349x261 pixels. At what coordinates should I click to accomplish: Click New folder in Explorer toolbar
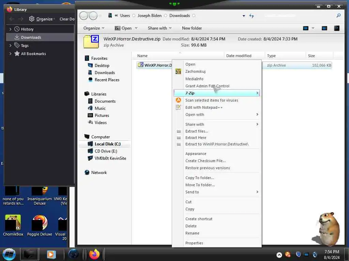(x=192, y=28)
